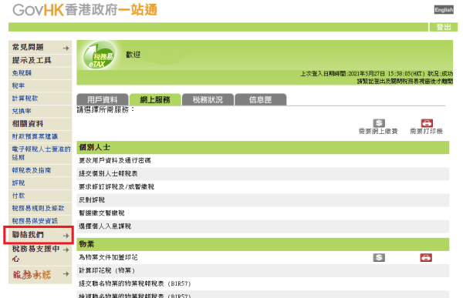This screenshot has width=463, height=298.
Task: Open the 稅務易保安資訊 link
Action: [x=35, y=221]
